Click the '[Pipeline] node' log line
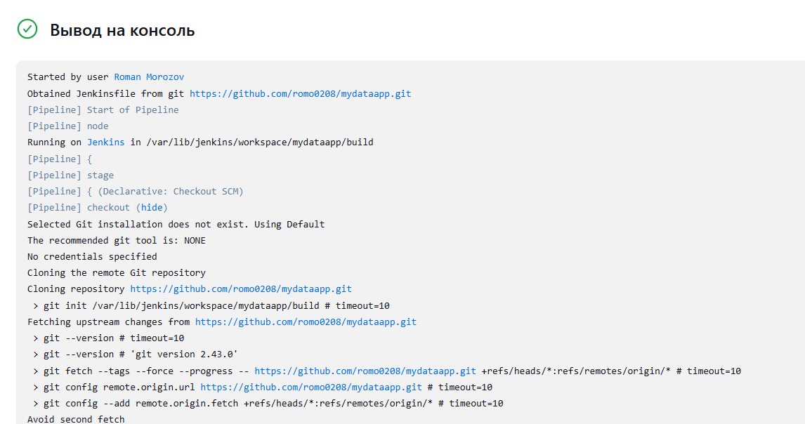This screenshot has width=805, height=424. pyautogui.click(x=68, y=126)
